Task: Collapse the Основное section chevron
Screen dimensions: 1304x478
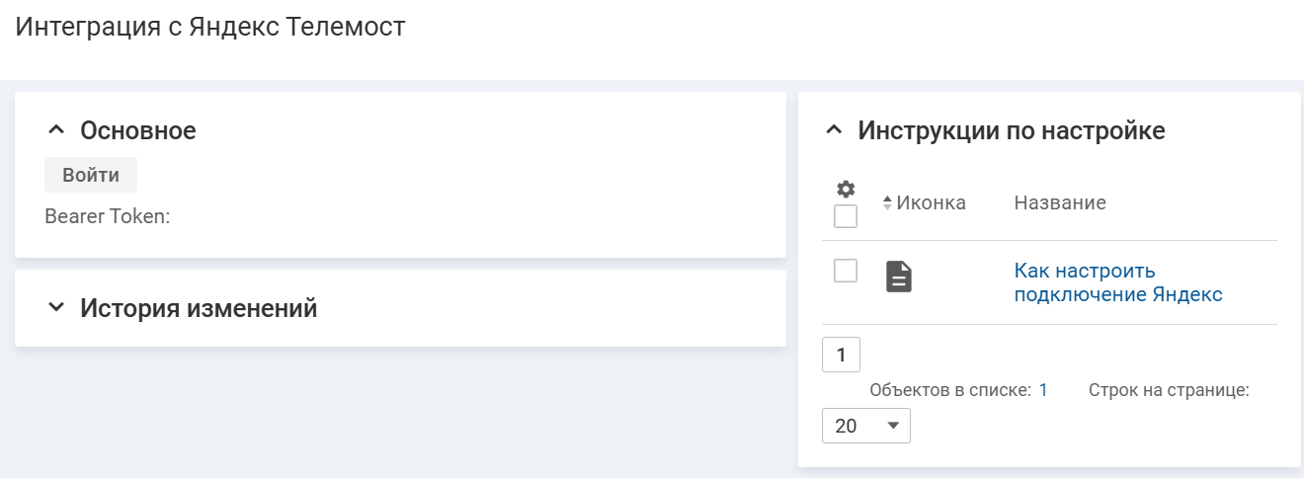Action: coord(56,130)
